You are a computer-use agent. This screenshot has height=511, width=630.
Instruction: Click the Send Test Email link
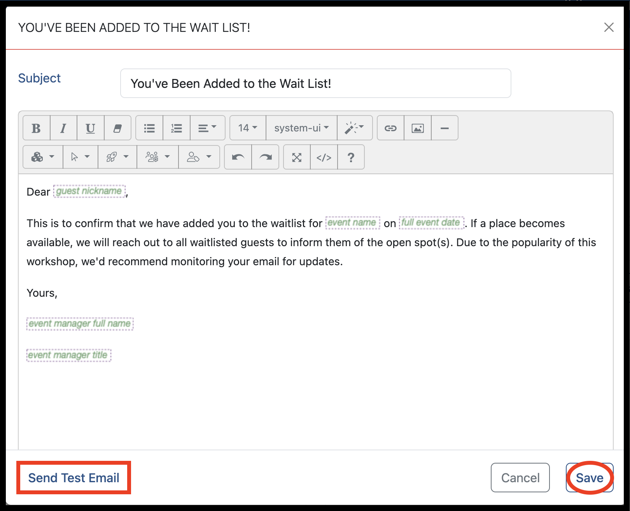click(74, 478)
